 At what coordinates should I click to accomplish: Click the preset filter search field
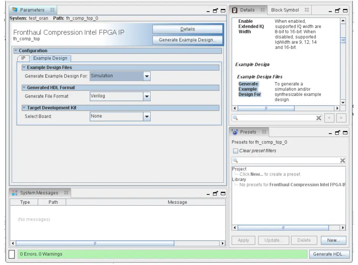[285, 160]
